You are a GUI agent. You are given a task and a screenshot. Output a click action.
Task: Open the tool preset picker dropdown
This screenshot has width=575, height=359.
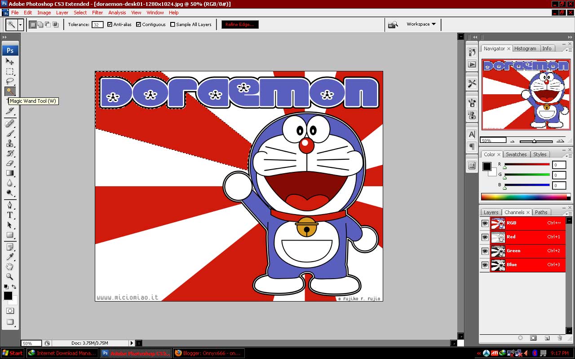click(x=19, y=24)
